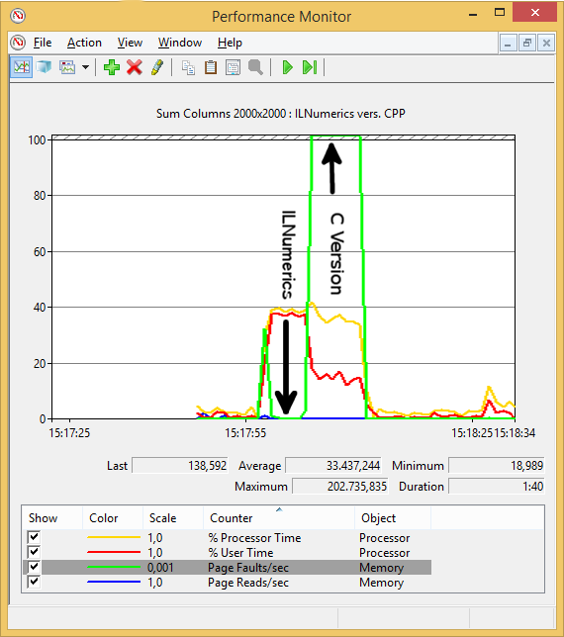The image size is (564, 637).
Task: Select % User Time counter row
Action: pyautogui.click(x=228, y=553)
